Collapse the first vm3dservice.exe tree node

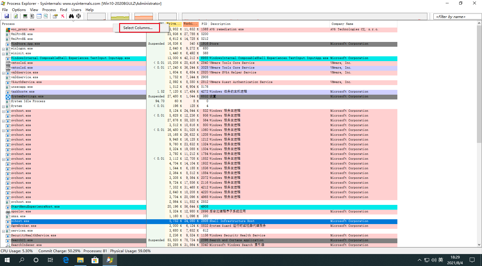tap(4, 73)
